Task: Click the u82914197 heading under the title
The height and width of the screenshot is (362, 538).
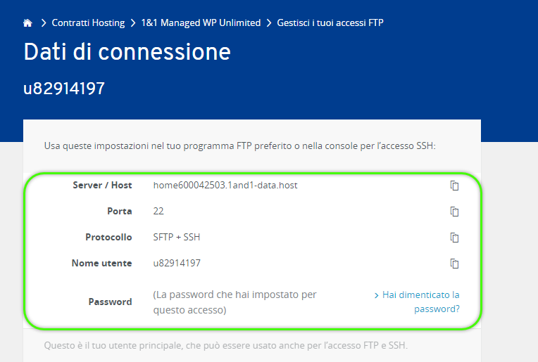Action: tap(64, 89)
